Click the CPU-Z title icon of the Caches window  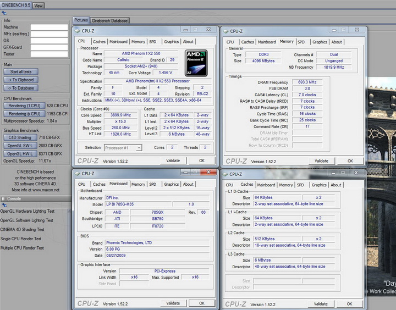[x=226, y=174]
